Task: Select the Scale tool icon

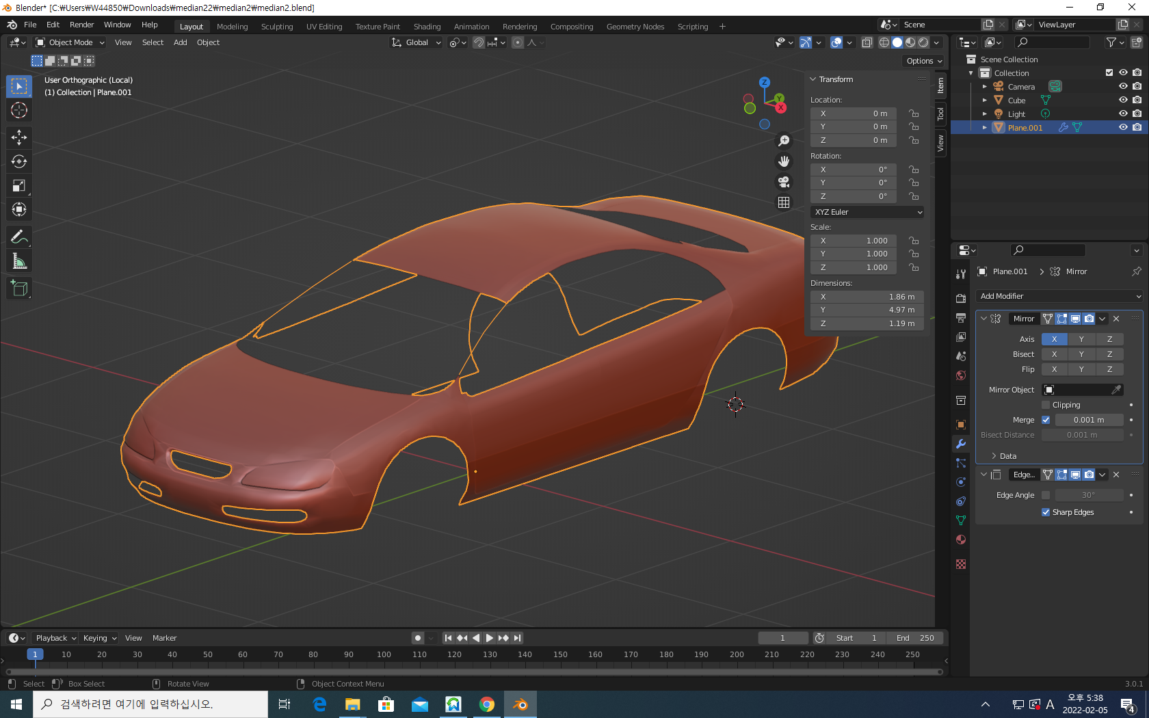Action: pyautogui.click(x=19, y=185)
